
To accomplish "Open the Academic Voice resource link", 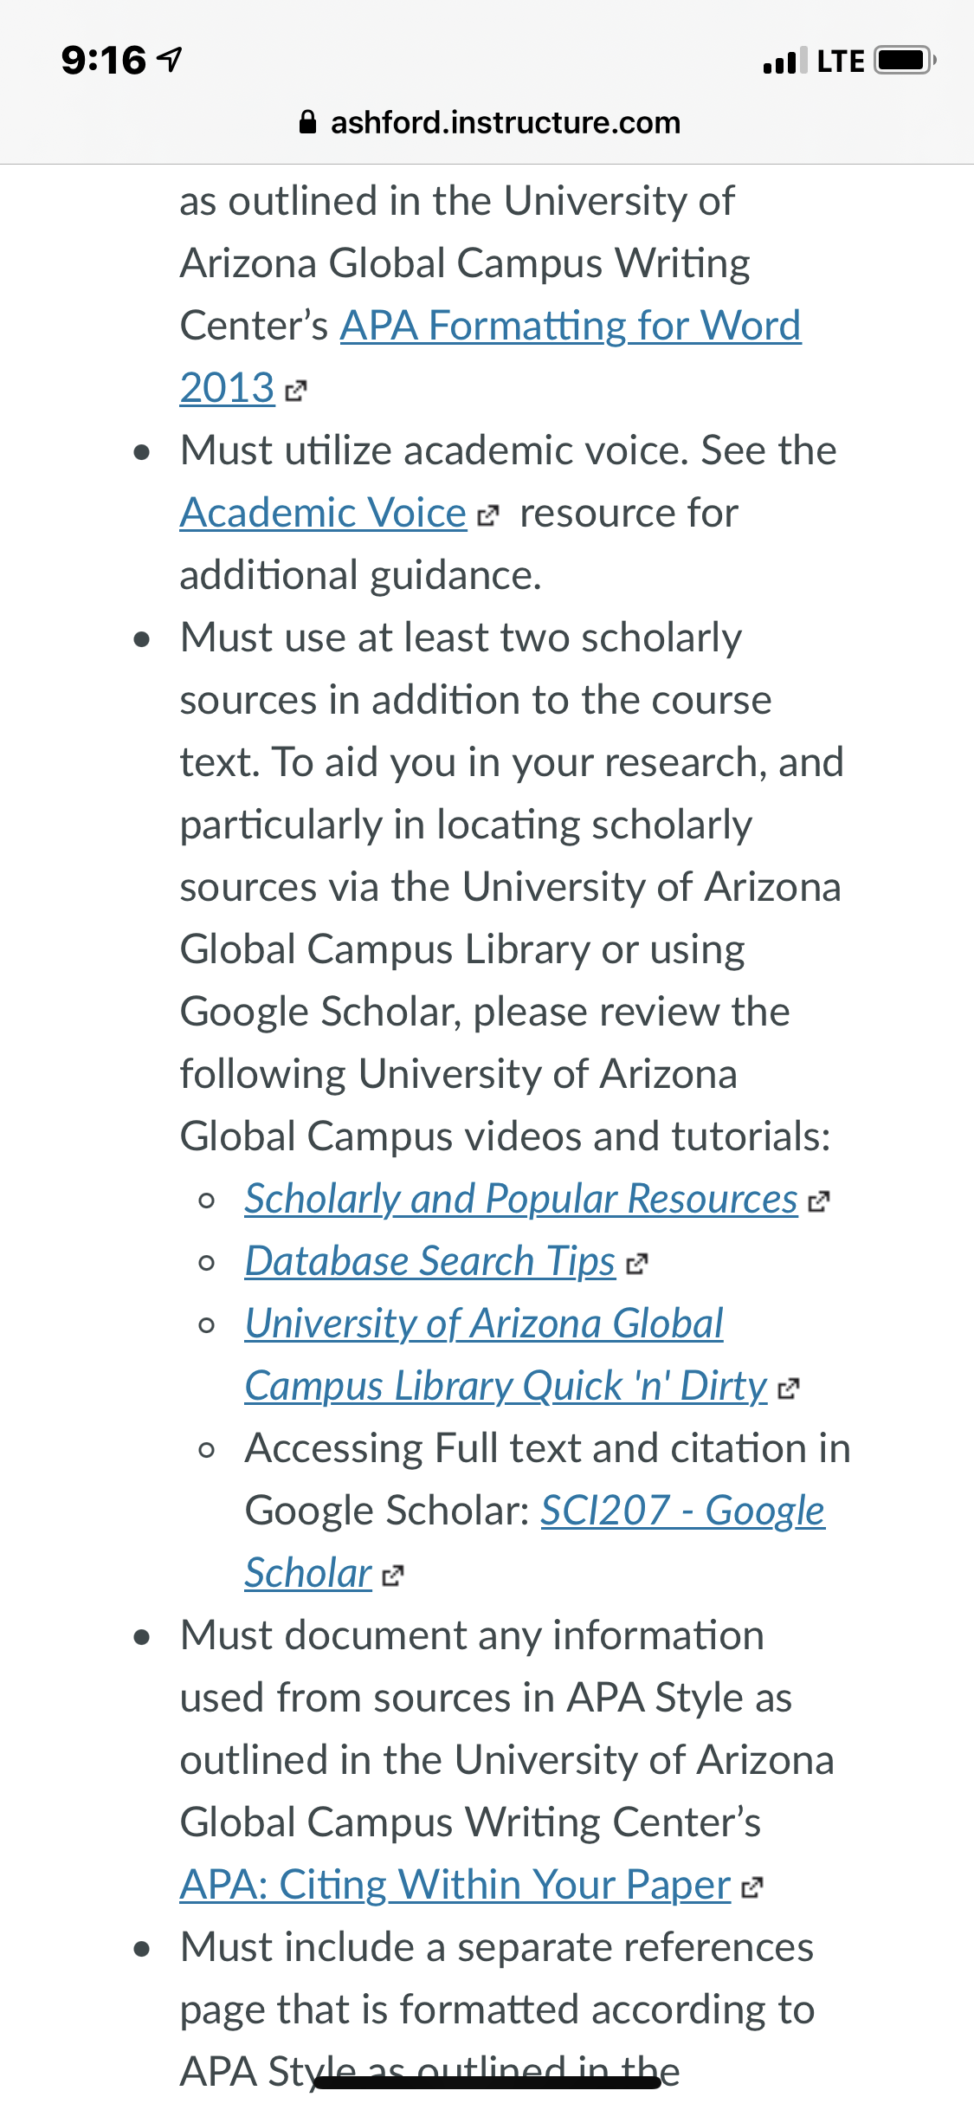I will point(323,513).
